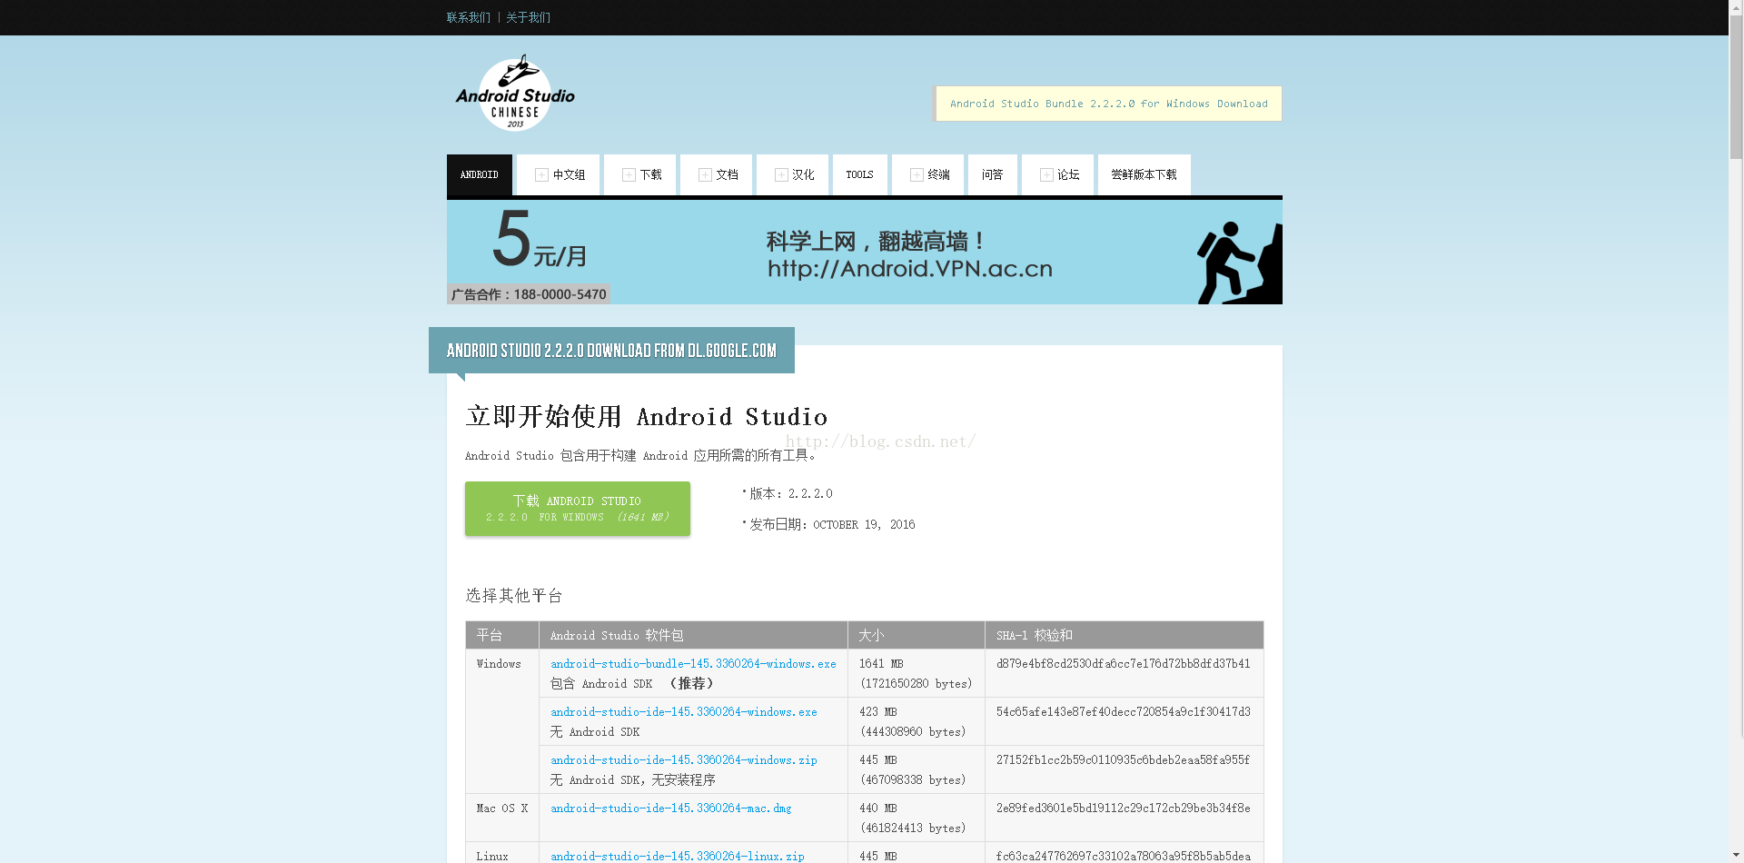The height and width of the screenshot is (863, 1744).
Task: Click the page heading Android Studio 2.2.2.0 Download
Action: click(611, 351)
